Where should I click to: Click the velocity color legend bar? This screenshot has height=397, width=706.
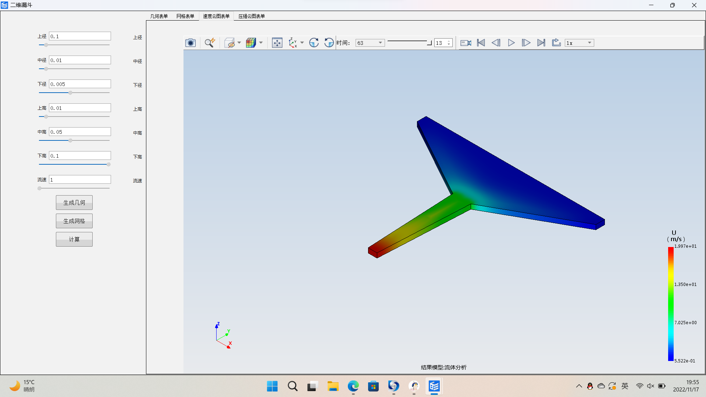point(671,304)
